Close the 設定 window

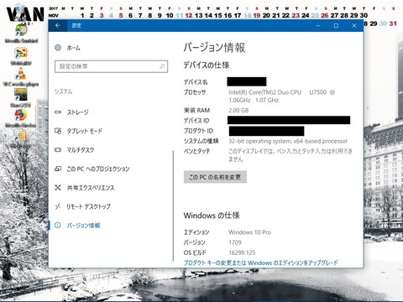coord(354,25)
